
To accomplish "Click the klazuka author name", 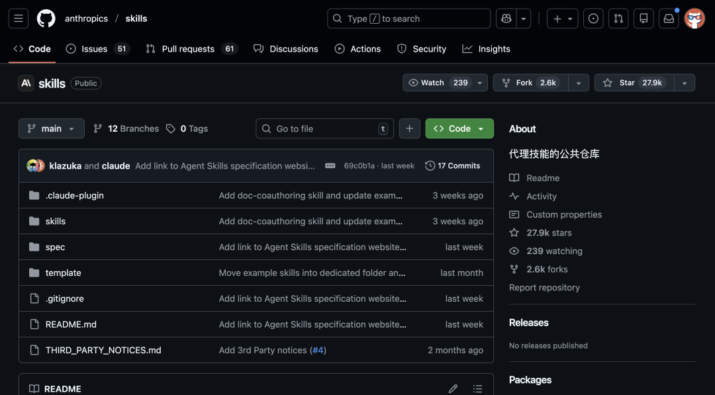I will (x=65, y=166).
